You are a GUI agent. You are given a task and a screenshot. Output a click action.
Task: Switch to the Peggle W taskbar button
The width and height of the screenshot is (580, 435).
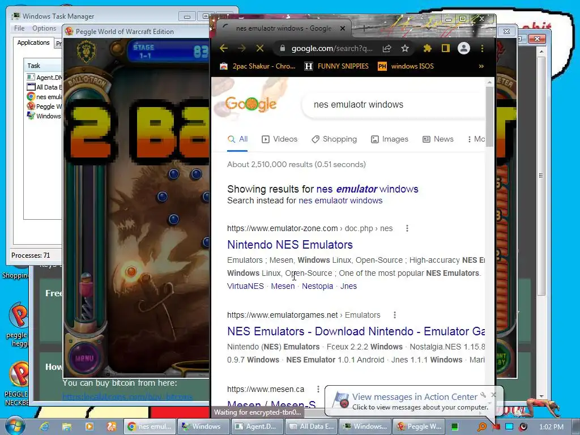coord(419,427)
